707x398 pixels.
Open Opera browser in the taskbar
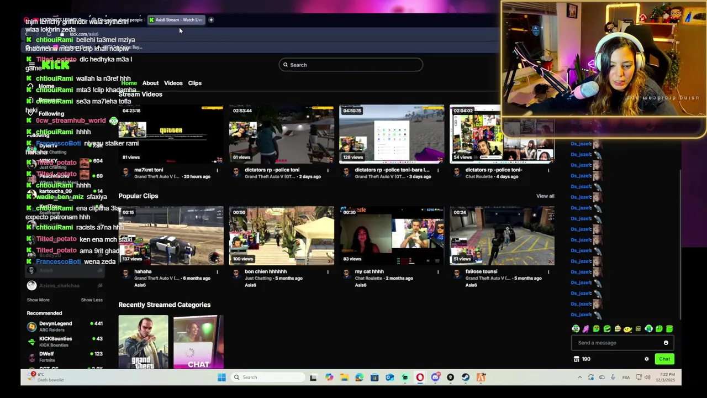pos(420,378)
